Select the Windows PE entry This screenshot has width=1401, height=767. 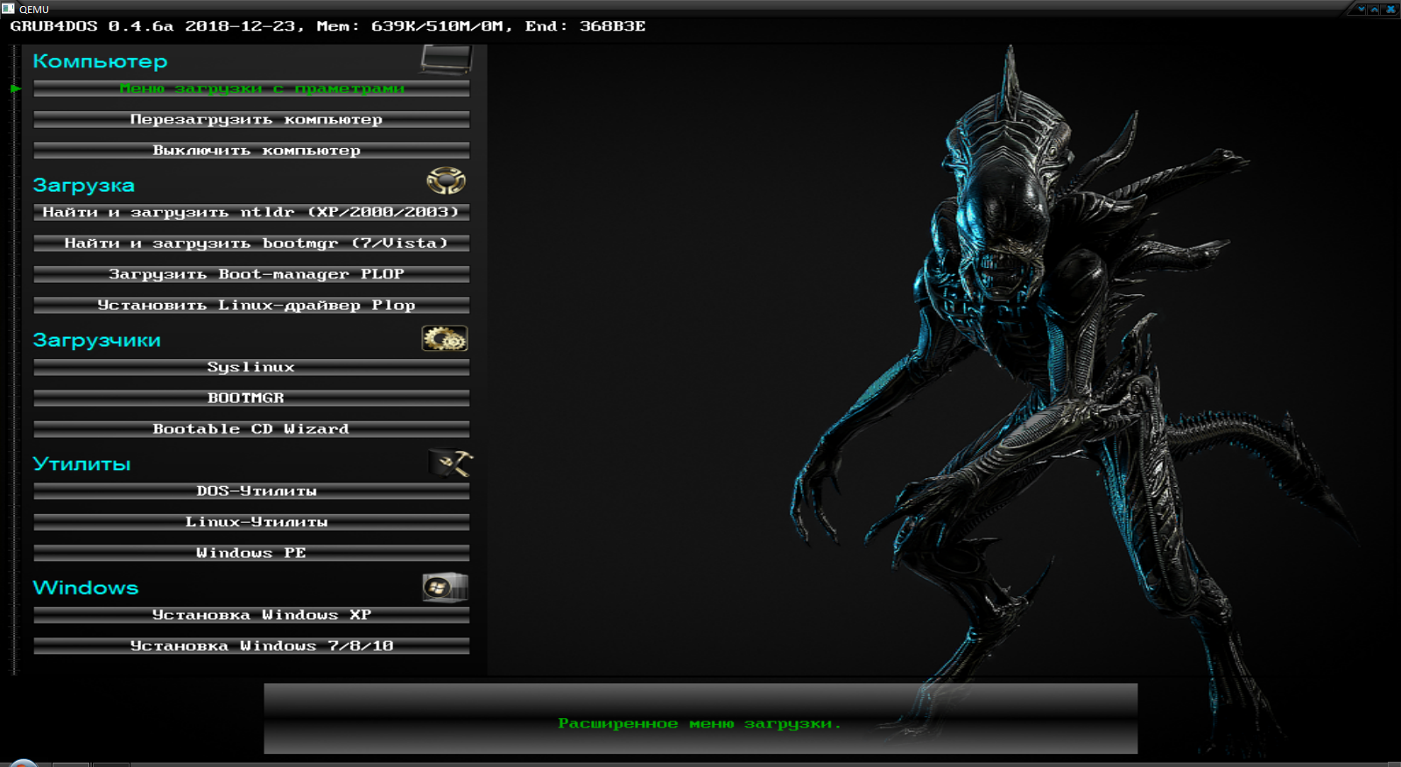(x=251, y=553)
